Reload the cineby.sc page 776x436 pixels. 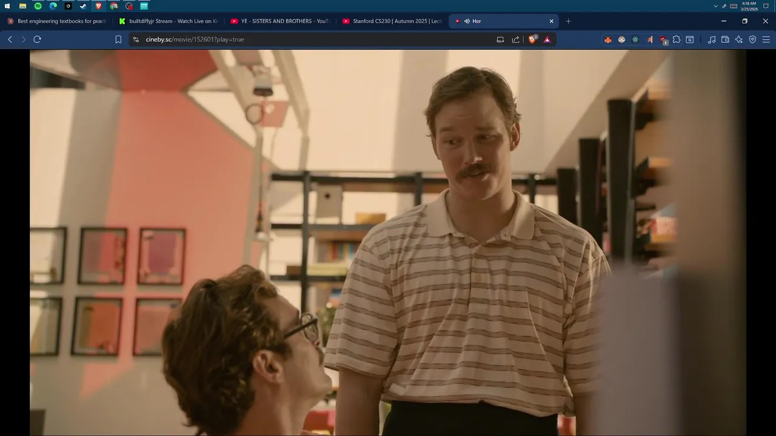(x=37, y=39)
